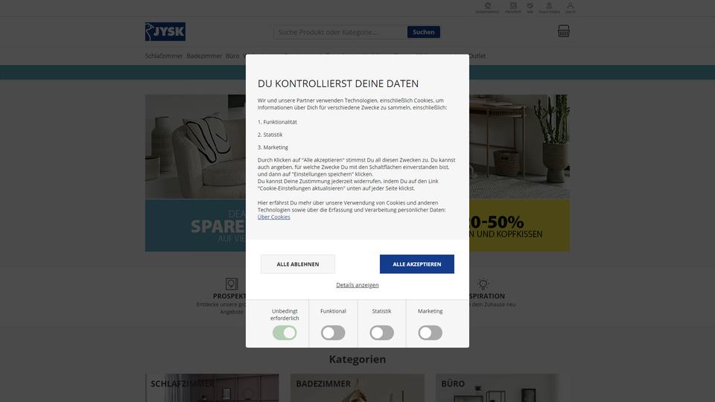Click the 20-50% Kopfkissen banner
The image size is (715, 402).
click(x=519, y=173)
